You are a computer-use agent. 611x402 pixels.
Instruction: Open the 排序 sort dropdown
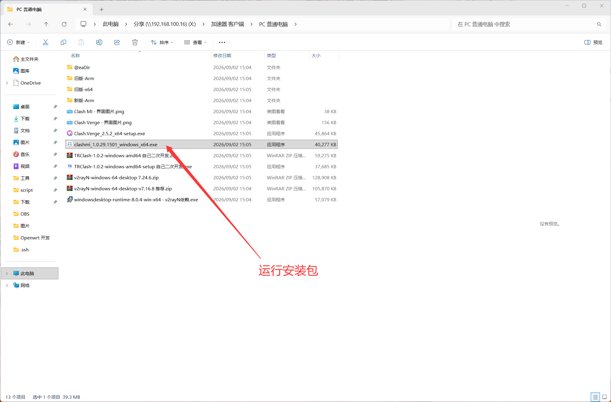tap(162, 42)
